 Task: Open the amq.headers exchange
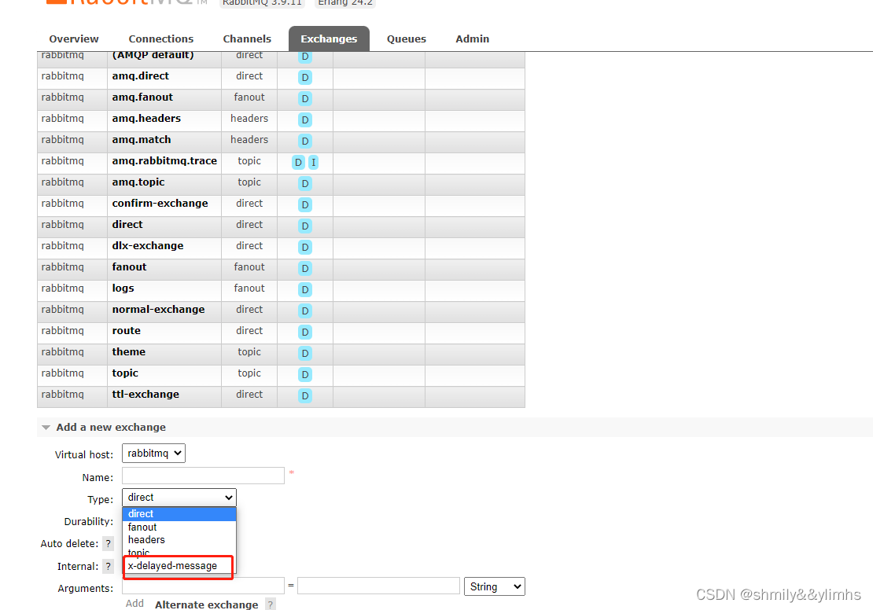click(x=146, y=119)
